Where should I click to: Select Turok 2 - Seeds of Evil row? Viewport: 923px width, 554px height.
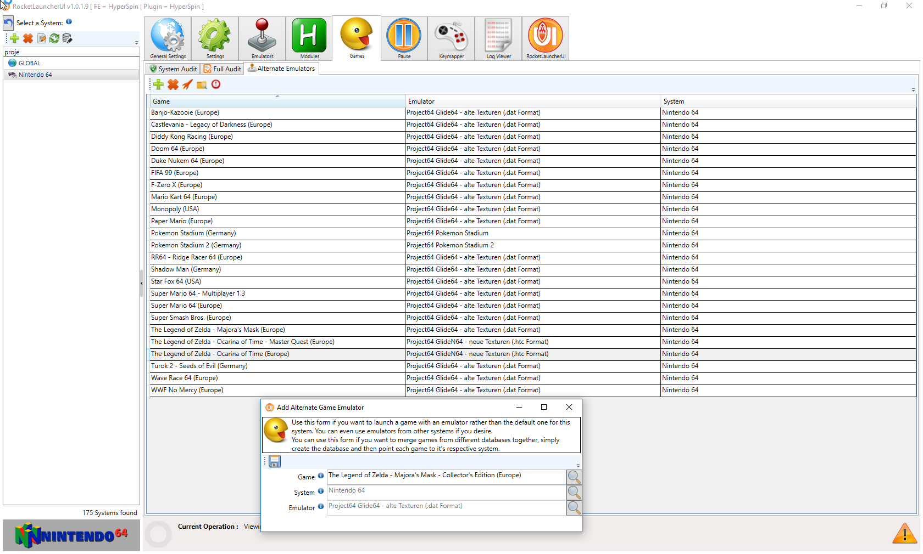532,366
